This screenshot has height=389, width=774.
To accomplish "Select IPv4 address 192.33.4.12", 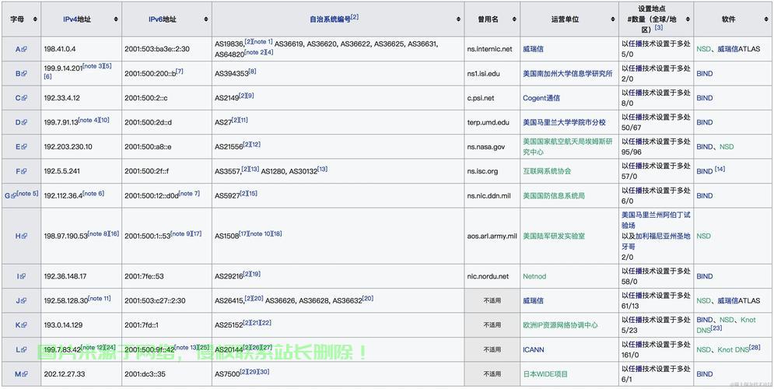I will pyautogui.click(x=61, y=98).
